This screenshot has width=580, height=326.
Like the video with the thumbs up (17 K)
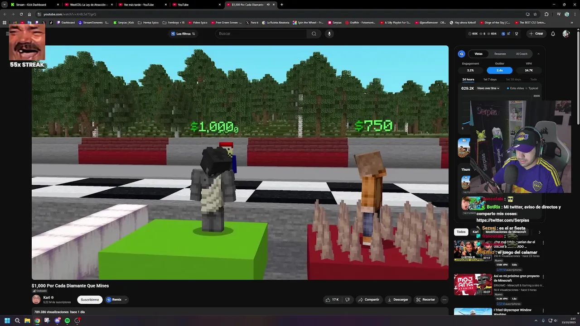click(x=332, y=300)
